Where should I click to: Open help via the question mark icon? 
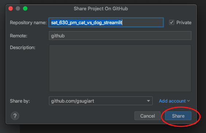[x=15, y=116]
